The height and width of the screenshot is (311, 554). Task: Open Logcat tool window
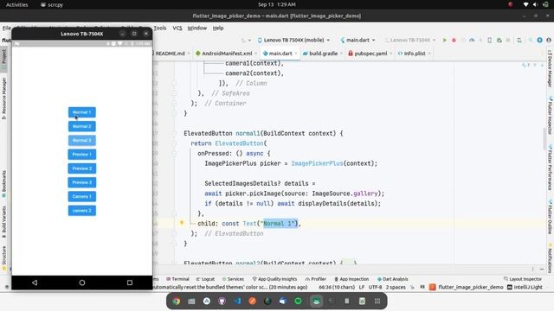pyautogui.click(x=205, y=279)
